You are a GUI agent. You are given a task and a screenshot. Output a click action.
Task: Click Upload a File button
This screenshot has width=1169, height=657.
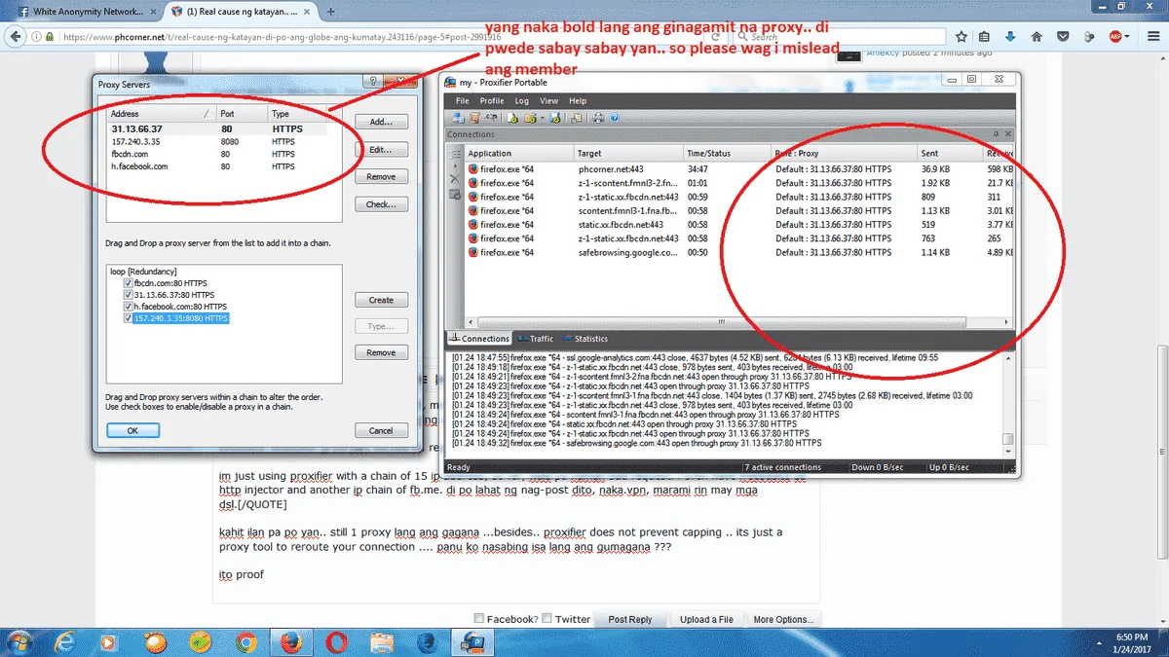click(706, 619)
